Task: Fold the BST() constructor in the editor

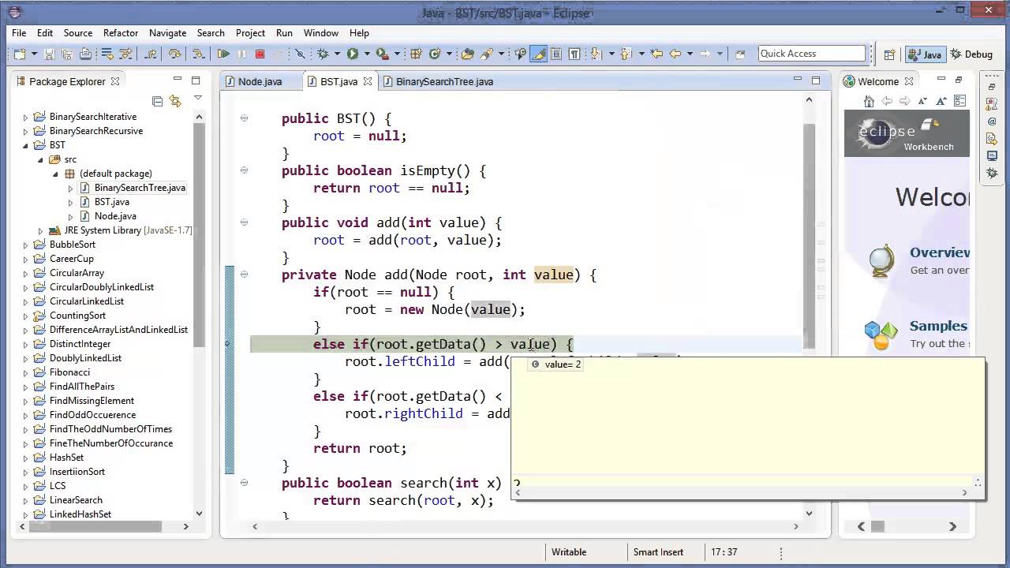Action: (244, 118)
